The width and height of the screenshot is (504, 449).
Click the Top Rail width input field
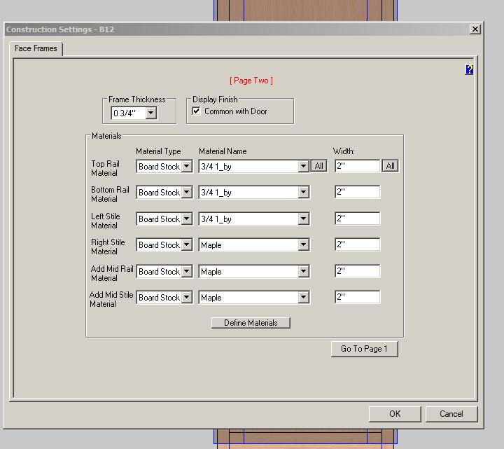point(357,166)
